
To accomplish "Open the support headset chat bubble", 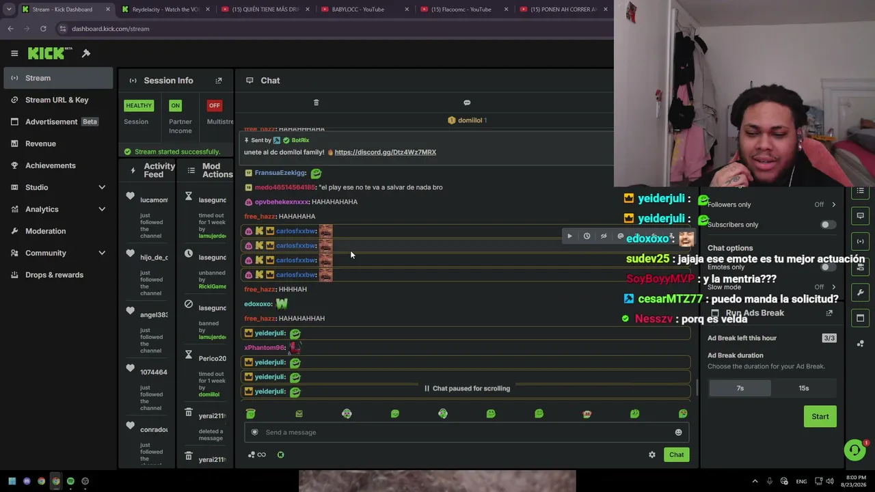I will [854, 450].
